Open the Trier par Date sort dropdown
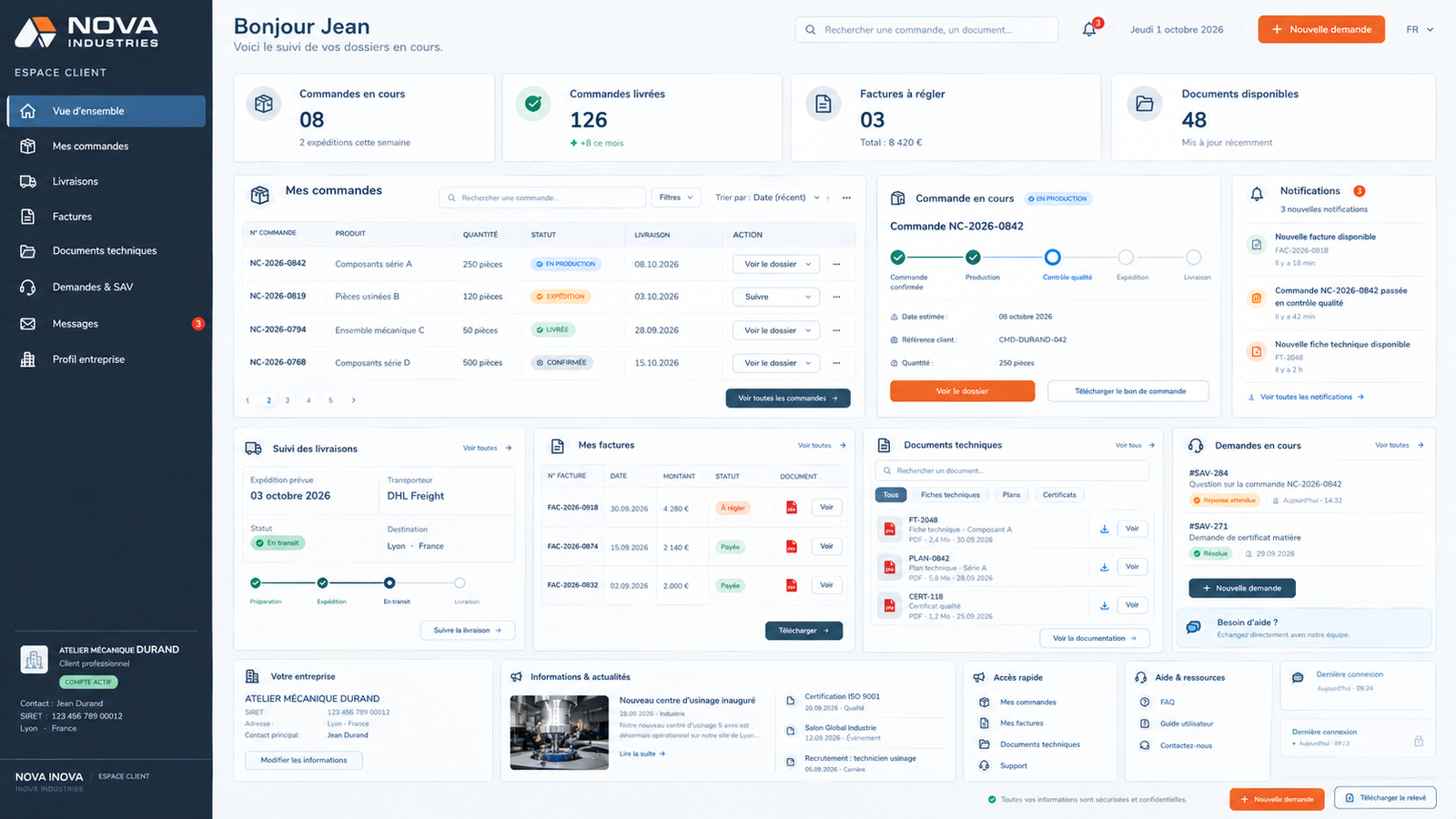This screenshot has width=1456, height=819. (767, 197)
